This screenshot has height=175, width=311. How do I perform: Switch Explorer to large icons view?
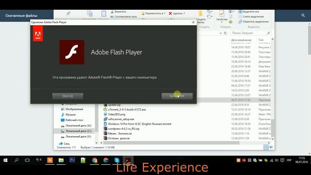pos(271,147)
